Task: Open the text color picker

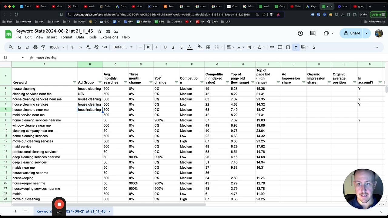Action: pyautogui.click(x=189, y=47)
